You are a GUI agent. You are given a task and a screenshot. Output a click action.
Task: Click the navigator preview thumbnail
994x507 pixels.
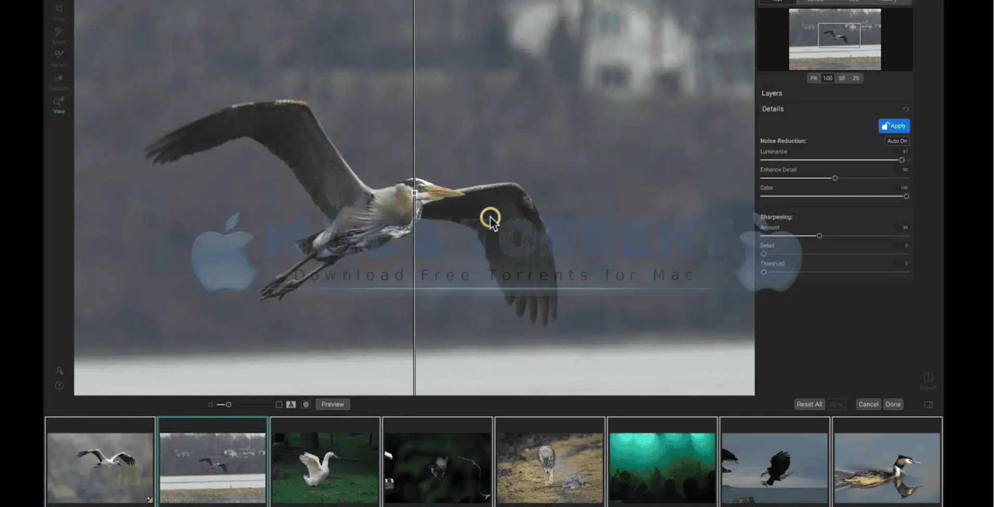coord(835,39)
